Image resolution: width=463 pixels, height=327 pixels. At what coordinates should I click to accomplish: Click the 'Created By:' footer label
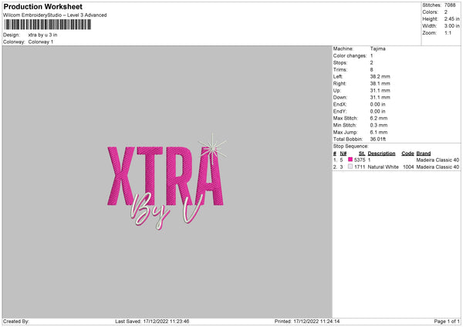[x=16, y=322]
